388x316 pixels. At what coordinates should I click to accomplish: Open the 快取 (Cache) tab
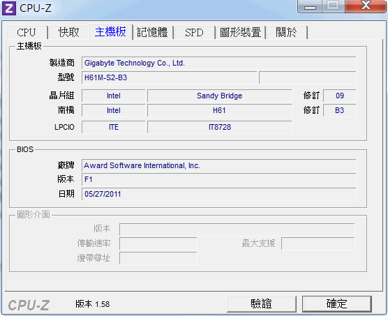(69, 32)
